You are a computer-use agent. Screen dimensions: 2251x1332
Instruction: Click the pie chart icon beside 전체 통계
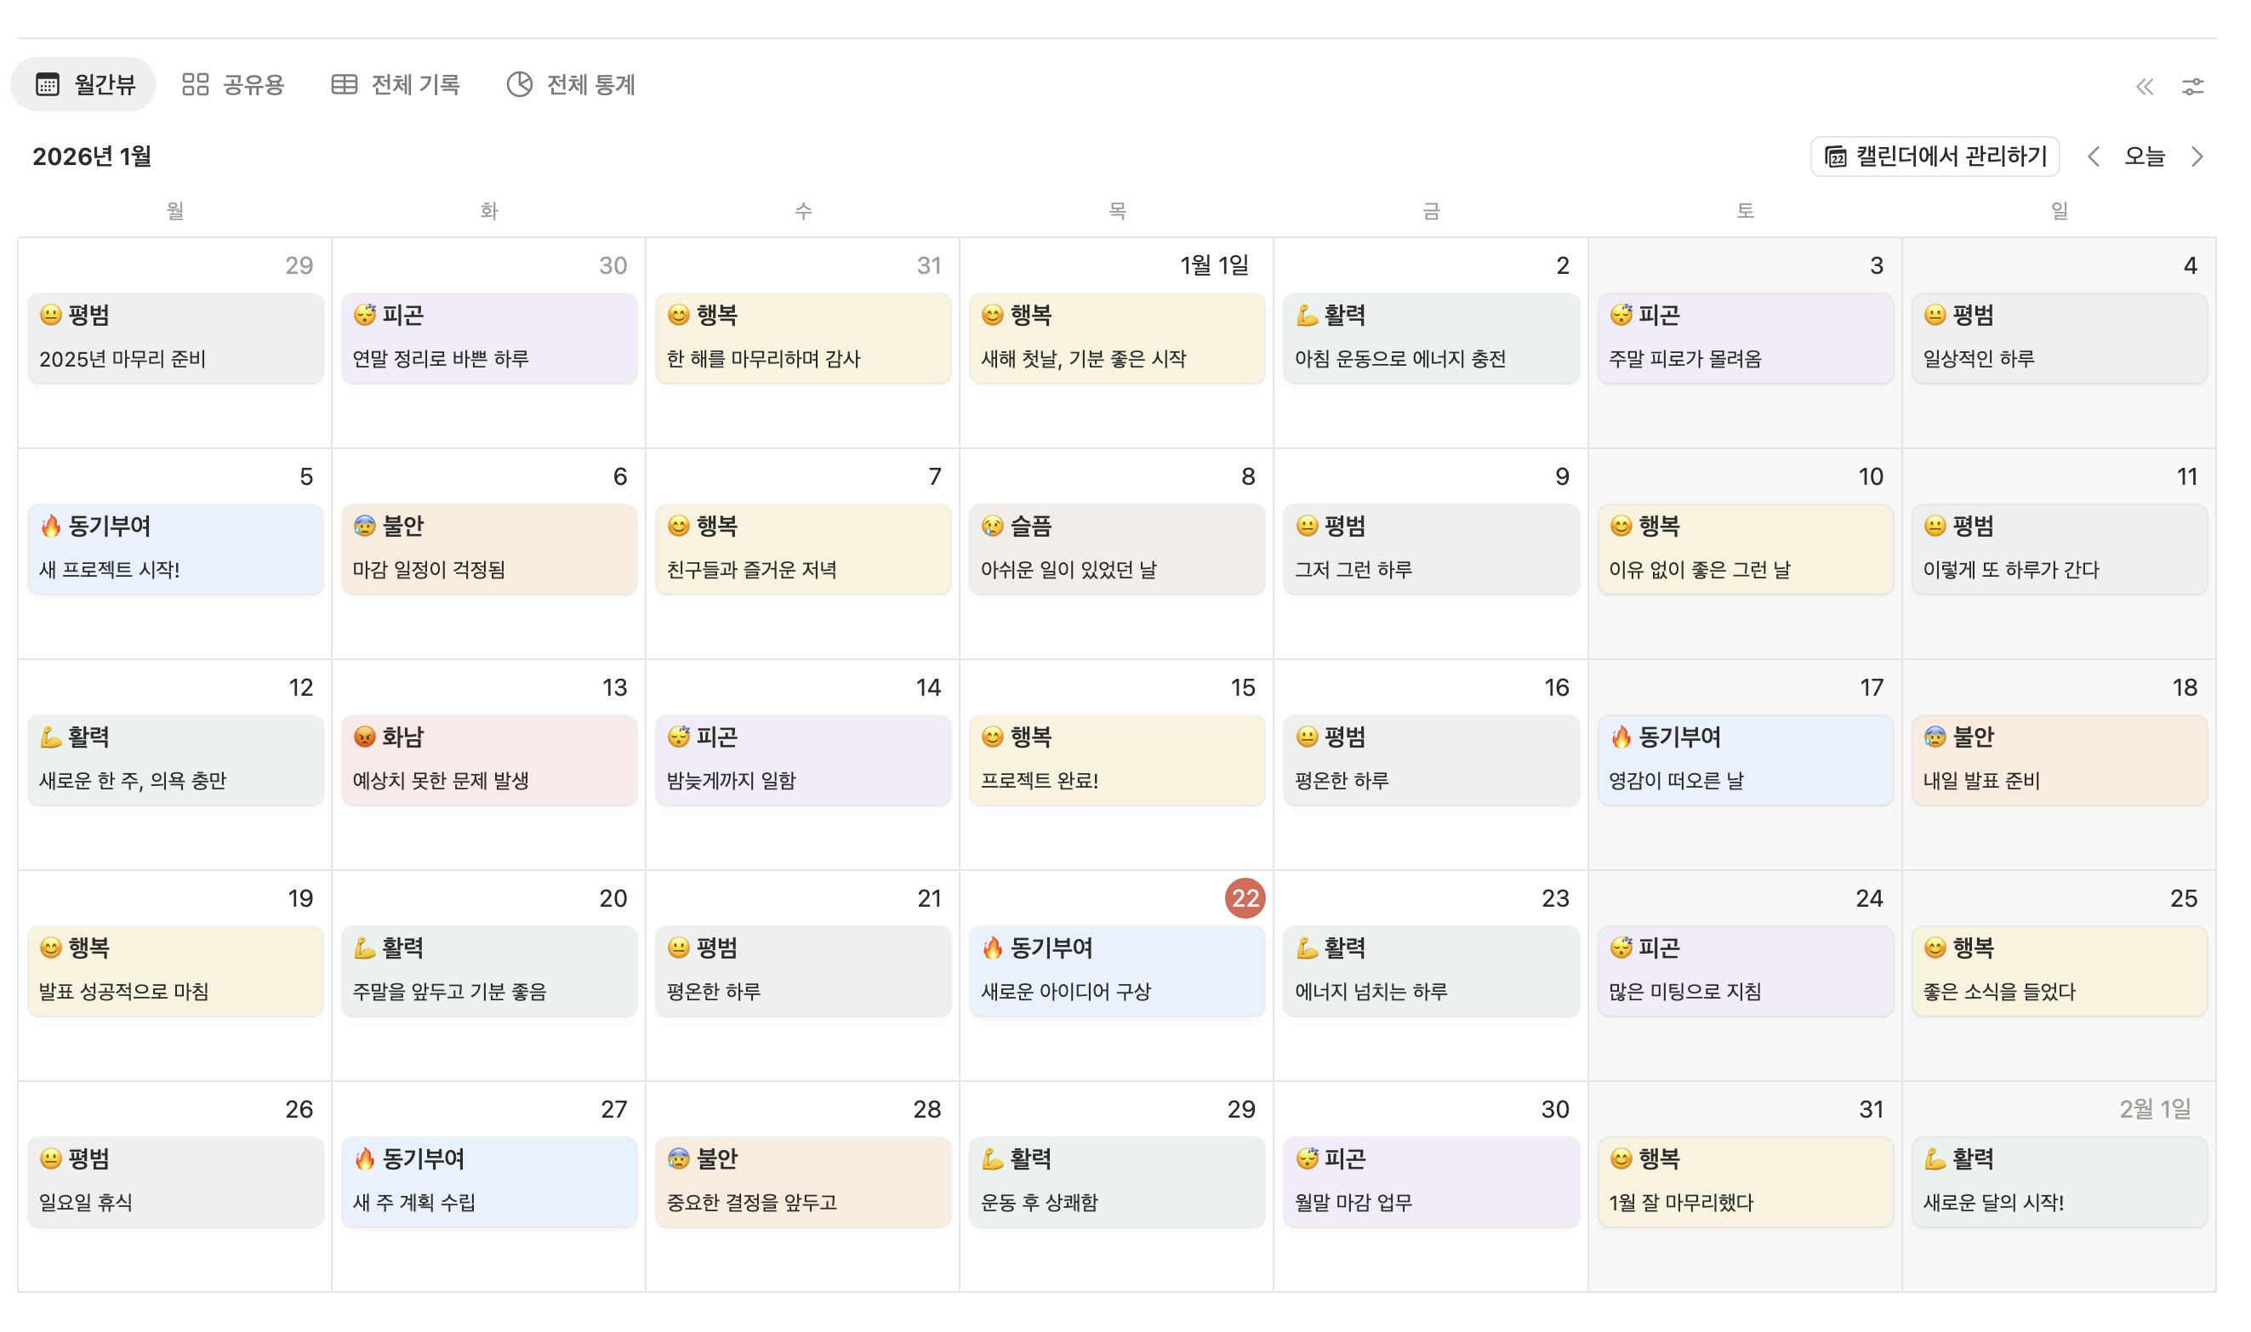[x=519, y=84]
